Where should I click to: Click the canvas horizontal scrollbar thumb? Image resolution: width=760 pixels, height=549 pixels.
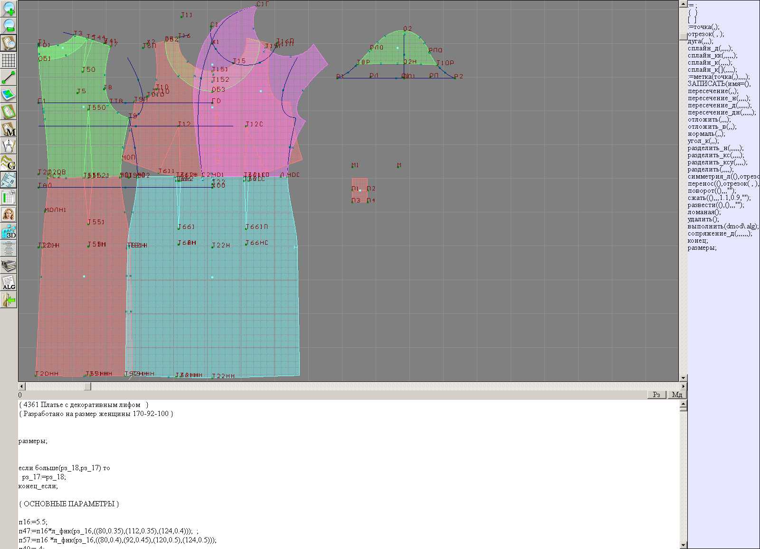point(87,387)
